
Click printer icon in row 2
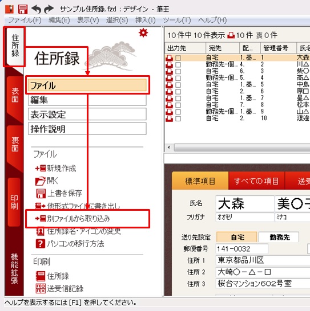tap(169, 64)
